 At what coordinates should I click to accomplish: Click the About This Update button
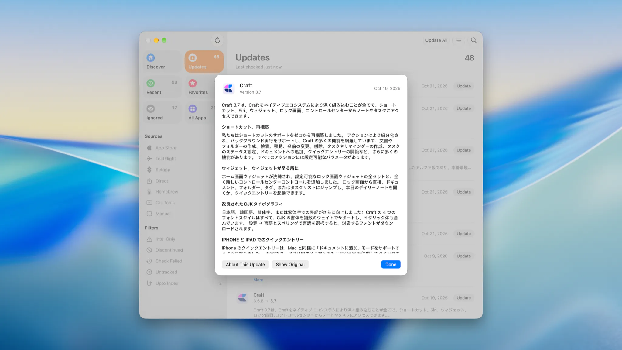[245, 264]
